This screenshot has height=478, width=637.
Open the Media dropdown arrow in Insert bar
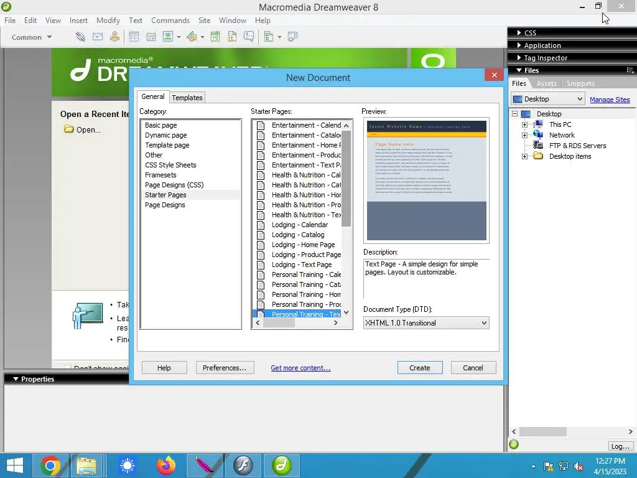(202, 37)
